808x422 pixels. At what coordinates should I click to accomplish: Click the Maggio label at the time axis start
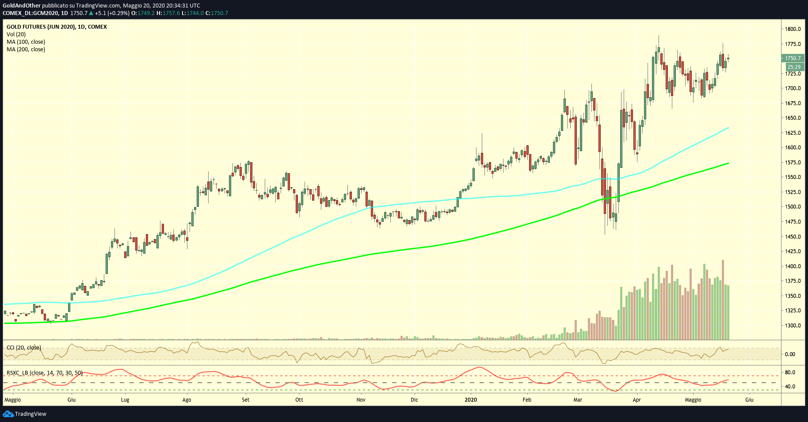(12, 400)
